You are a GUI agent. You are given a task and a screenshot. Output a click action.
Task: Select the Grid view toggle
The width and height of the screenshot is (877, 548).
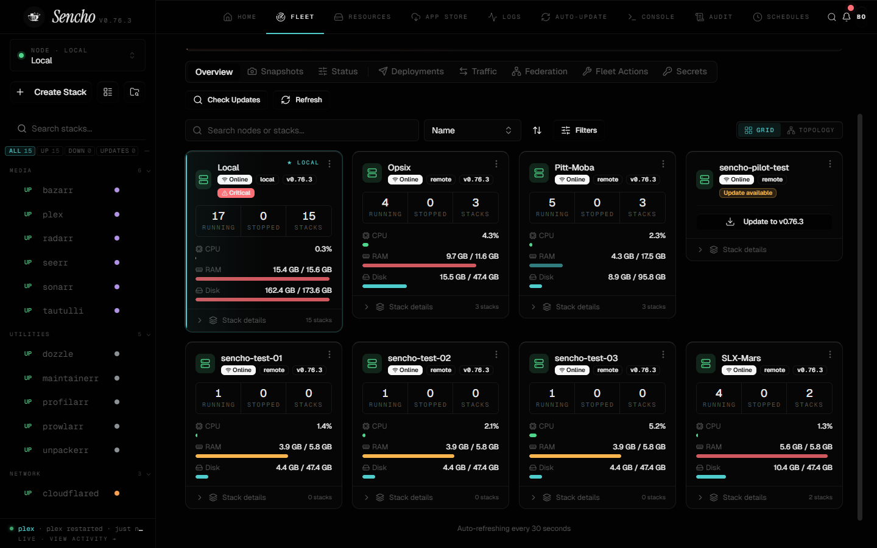coord(759,130)
